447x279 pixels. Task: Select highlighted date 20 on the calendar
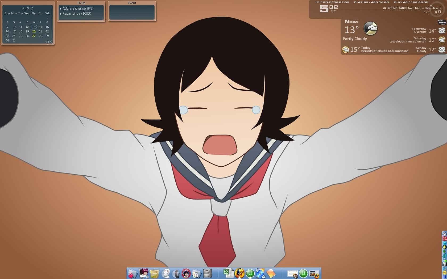(34, 31)
